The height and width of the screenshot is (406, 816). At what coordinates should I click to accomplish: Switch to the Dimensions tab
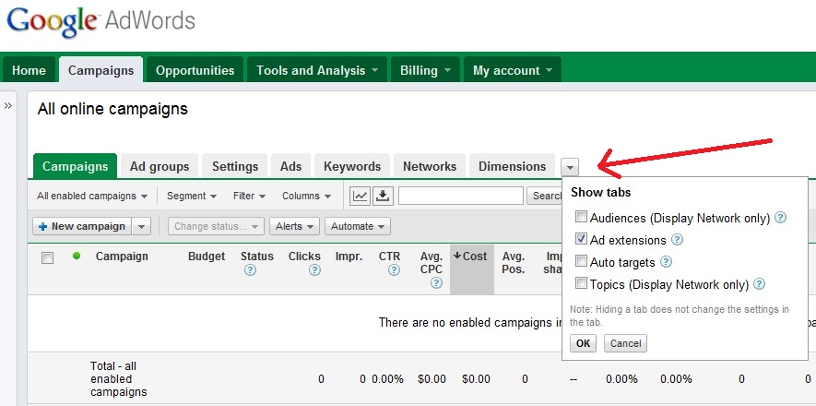[x=512, y=167]
